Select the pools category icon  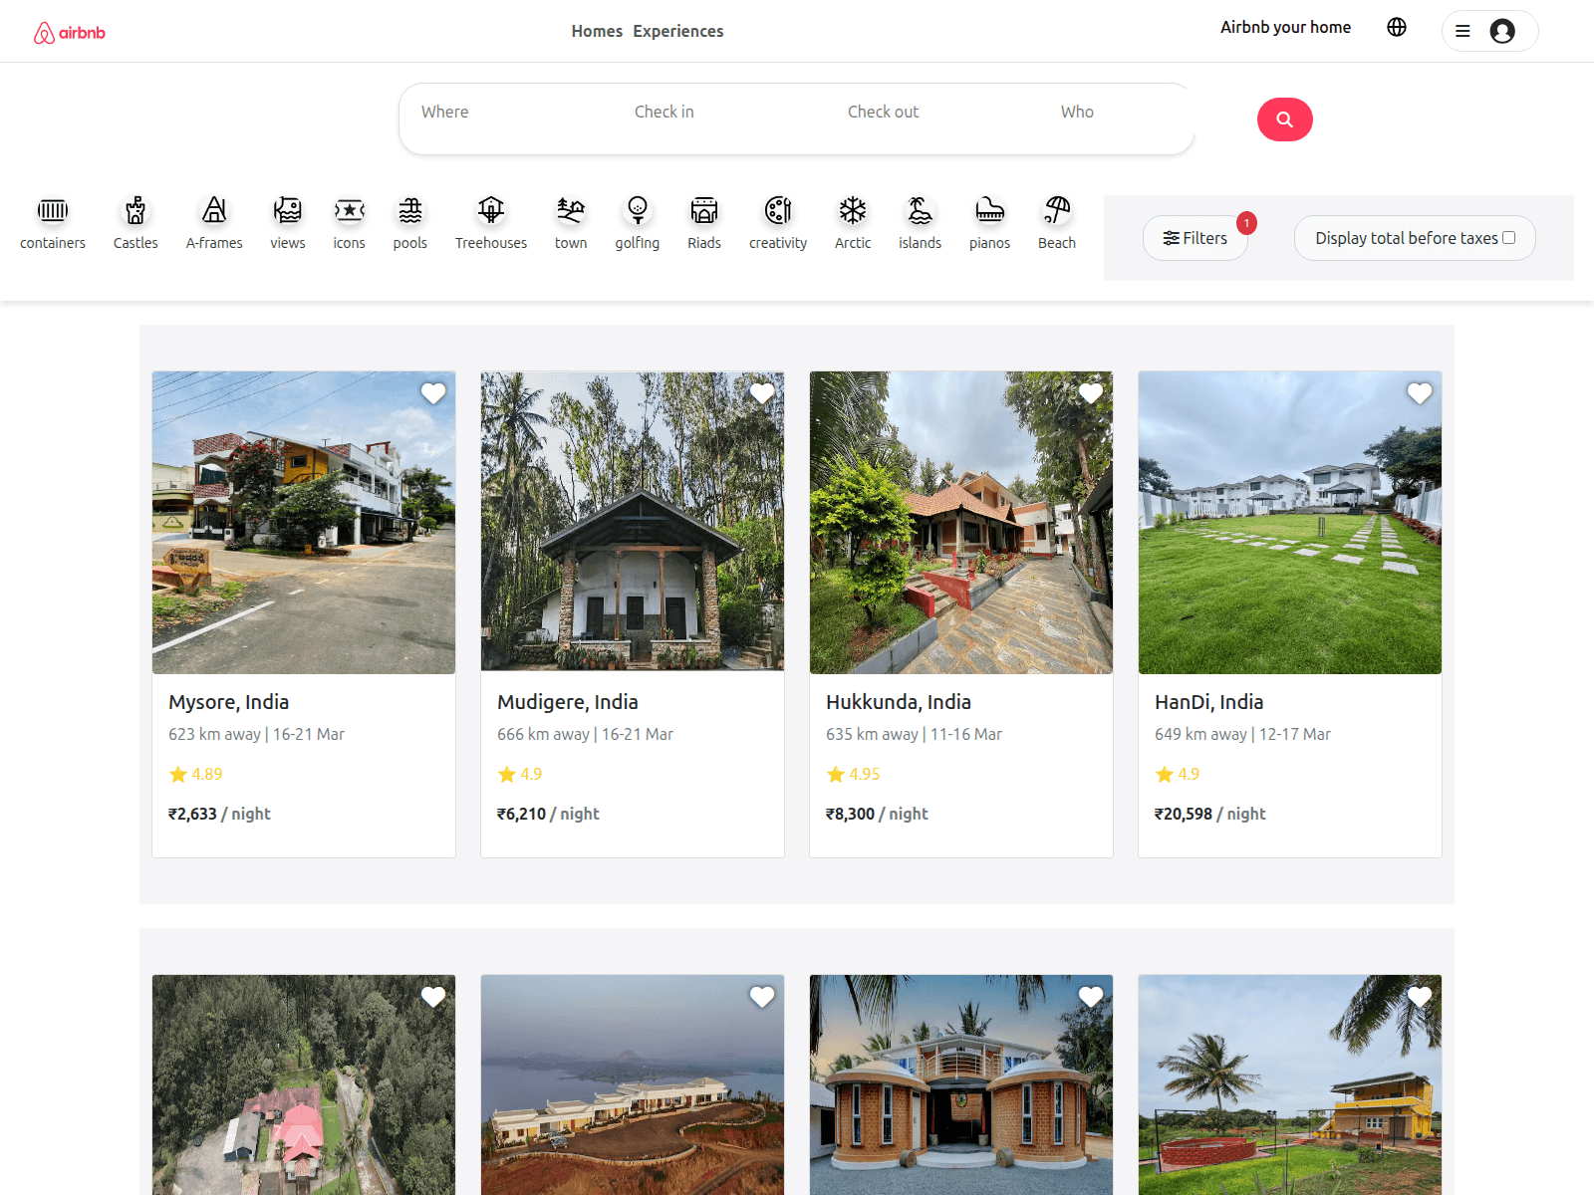[x=410, y=210]
